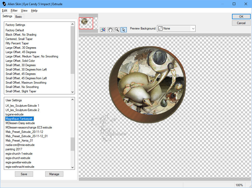This screenshot has height=188, width=252.
Task: Select Small Offset, No Smoothing preset
Action: click(x=22, y=87)
